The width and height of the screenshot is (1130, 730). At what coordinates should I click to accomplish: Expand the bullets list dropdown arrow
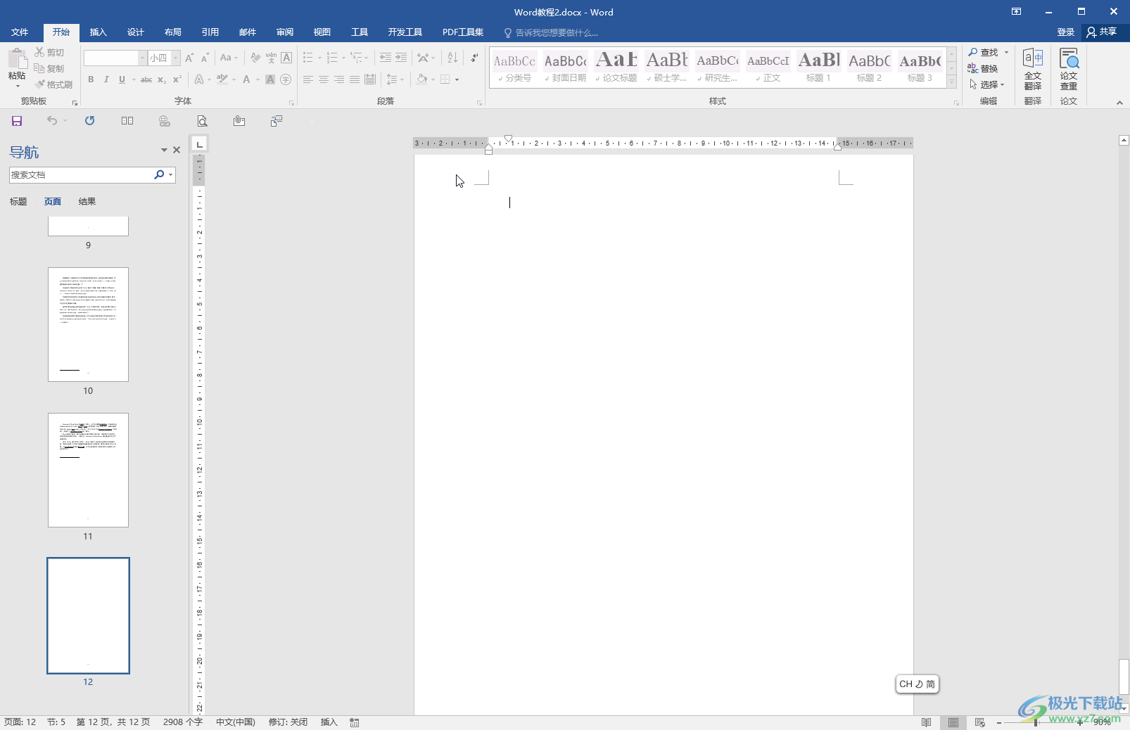(x=319, y=58)
